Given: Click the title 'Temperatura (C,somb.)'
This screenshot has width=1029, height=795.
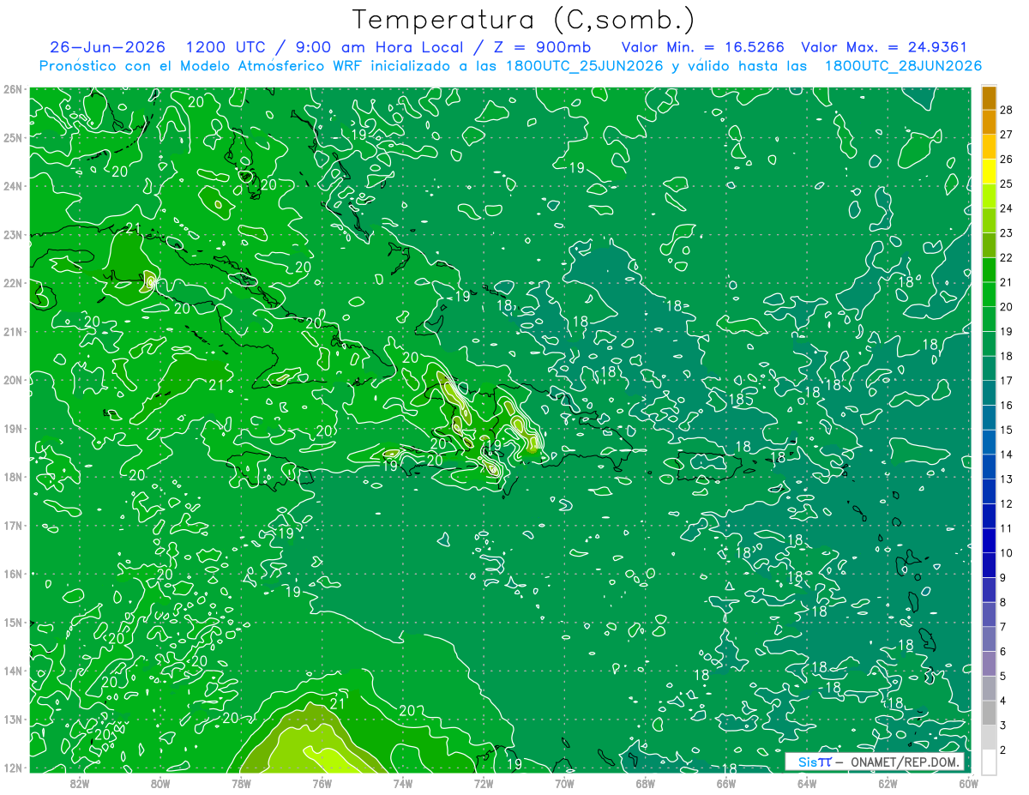Looking at the screenshot, I should (524, 21).
